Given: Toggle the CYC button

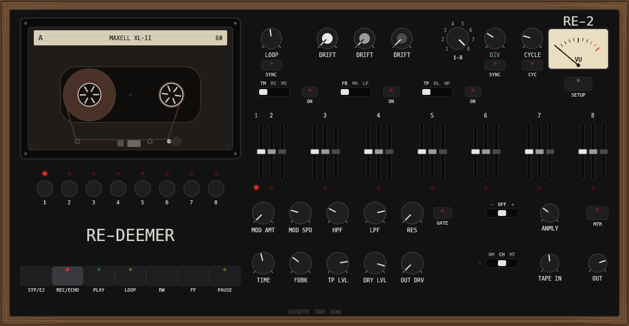Looking at the screenshot, I should pos(532,65).
